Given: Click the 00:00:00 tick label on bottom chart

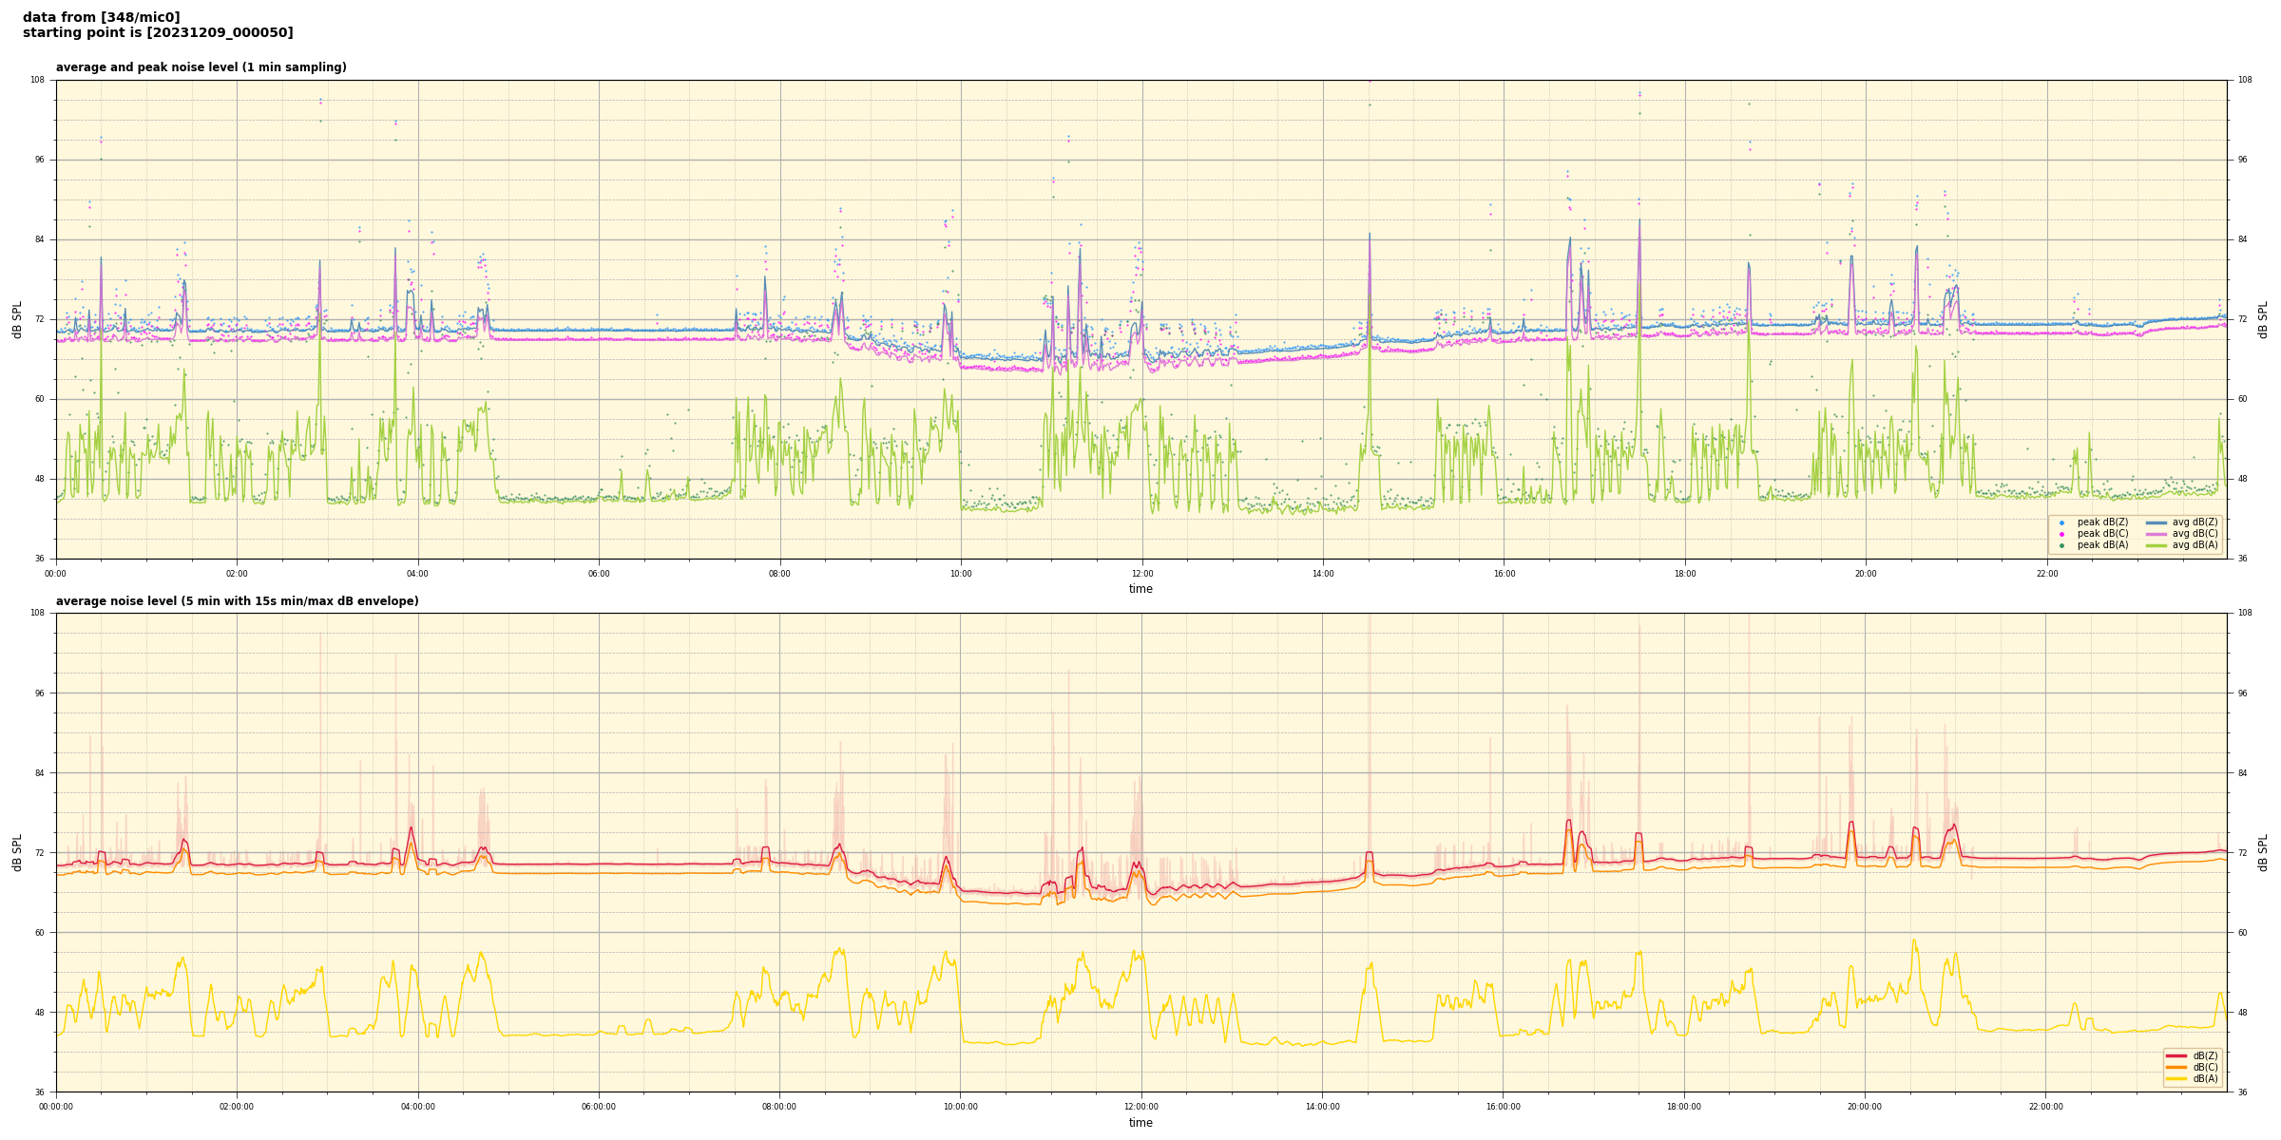Looking at the screenshot, I should (56, 1107).
